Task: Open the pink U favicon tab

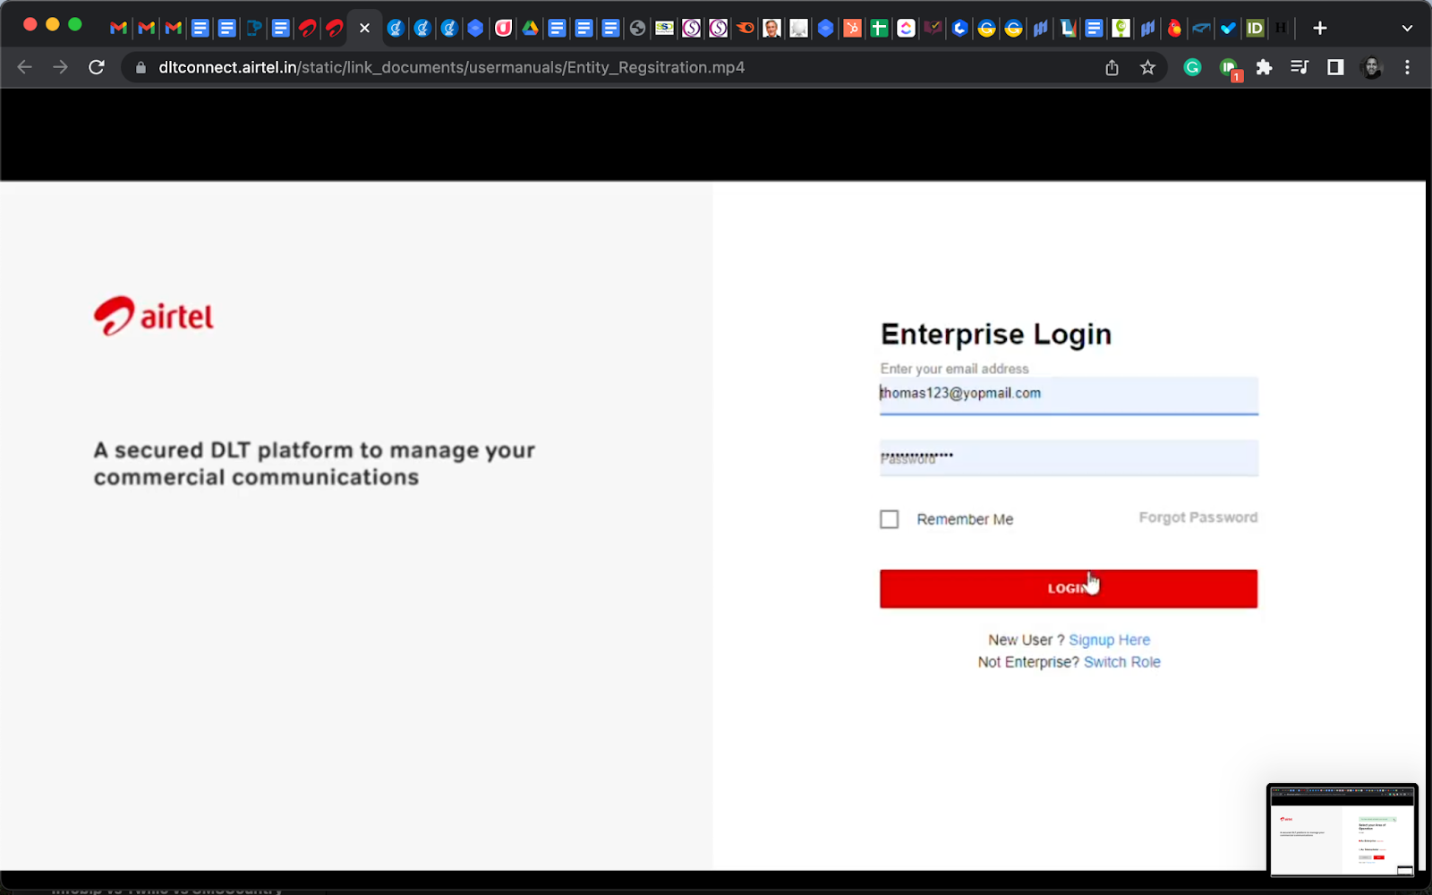Action: pyautogui.click(x=503, y=29)
